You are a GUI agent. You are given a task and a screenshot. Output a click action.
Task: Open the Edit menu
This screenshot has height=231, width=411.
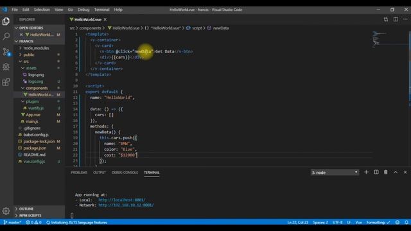pyautogui.click(x=26, y=10)
